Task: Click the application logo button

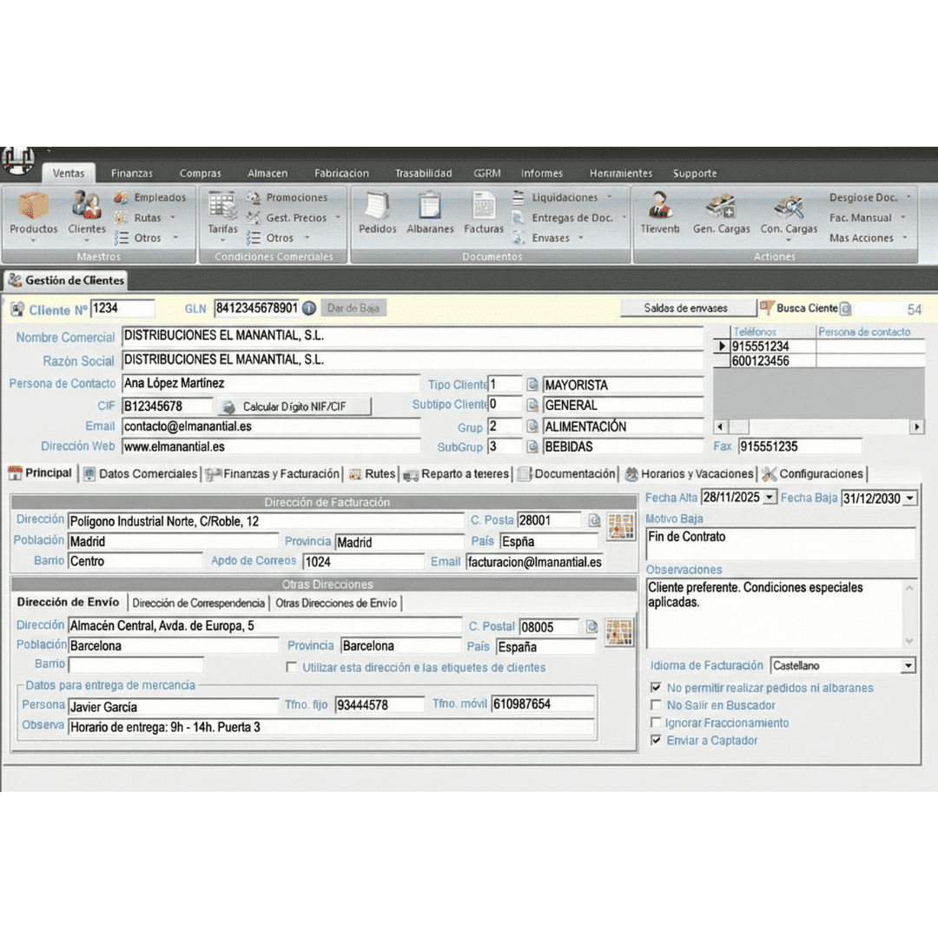Action: click(x=18, y=160)
